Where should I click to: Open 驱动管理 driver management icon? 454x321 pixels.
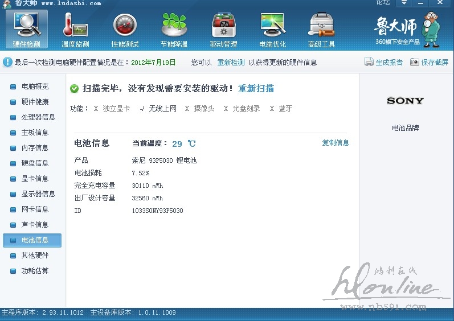pos(223,29)
